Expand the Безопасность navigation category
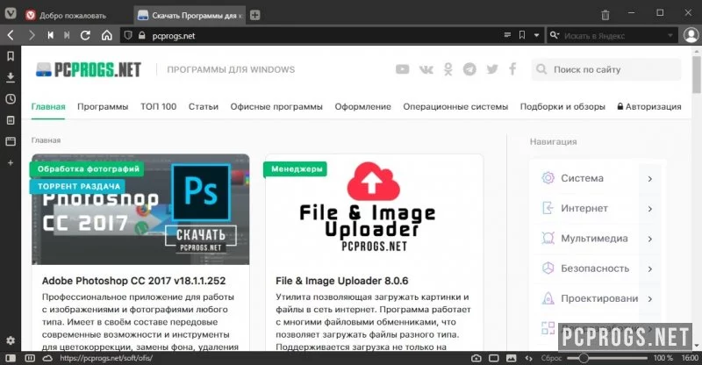The height and width of the screenshot is (365, 702). point(597,268)
